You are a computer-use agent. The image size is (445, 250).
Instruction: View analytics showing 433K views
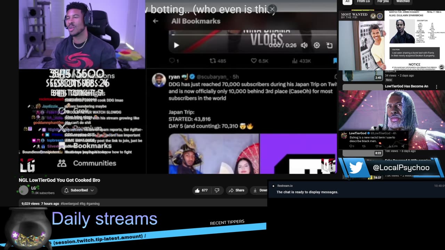[x=302, y=61]
